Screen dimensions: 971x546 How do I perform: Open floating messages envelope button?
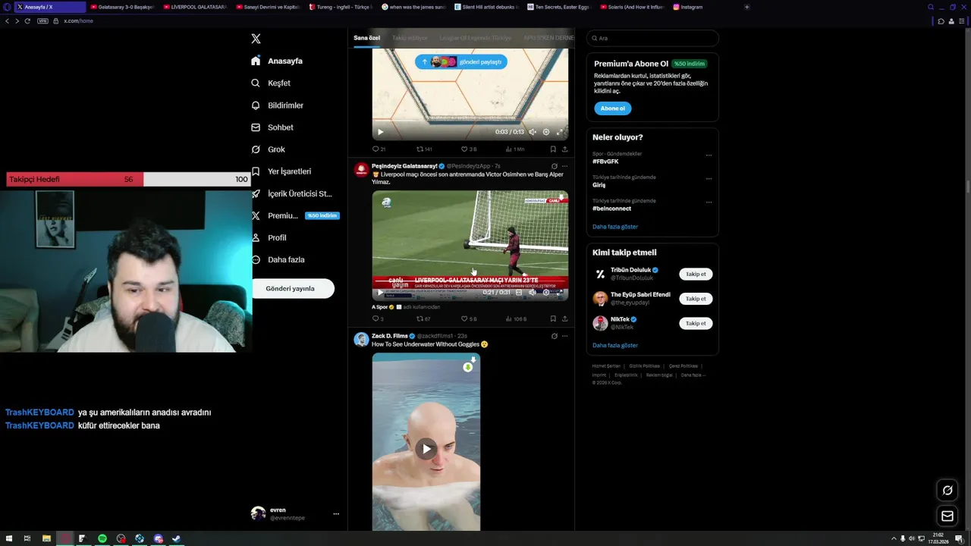(947, 516)
